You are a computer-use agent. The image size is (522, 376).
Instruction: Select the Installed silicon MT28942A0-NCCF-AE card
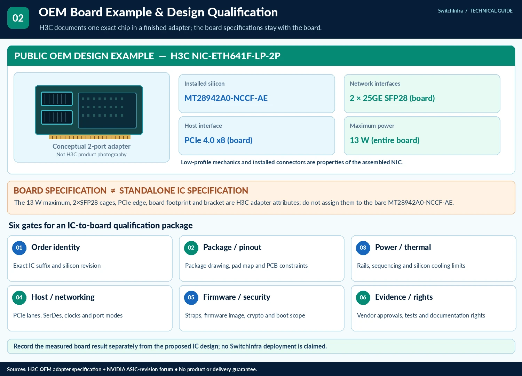click(x=257, y=94)
